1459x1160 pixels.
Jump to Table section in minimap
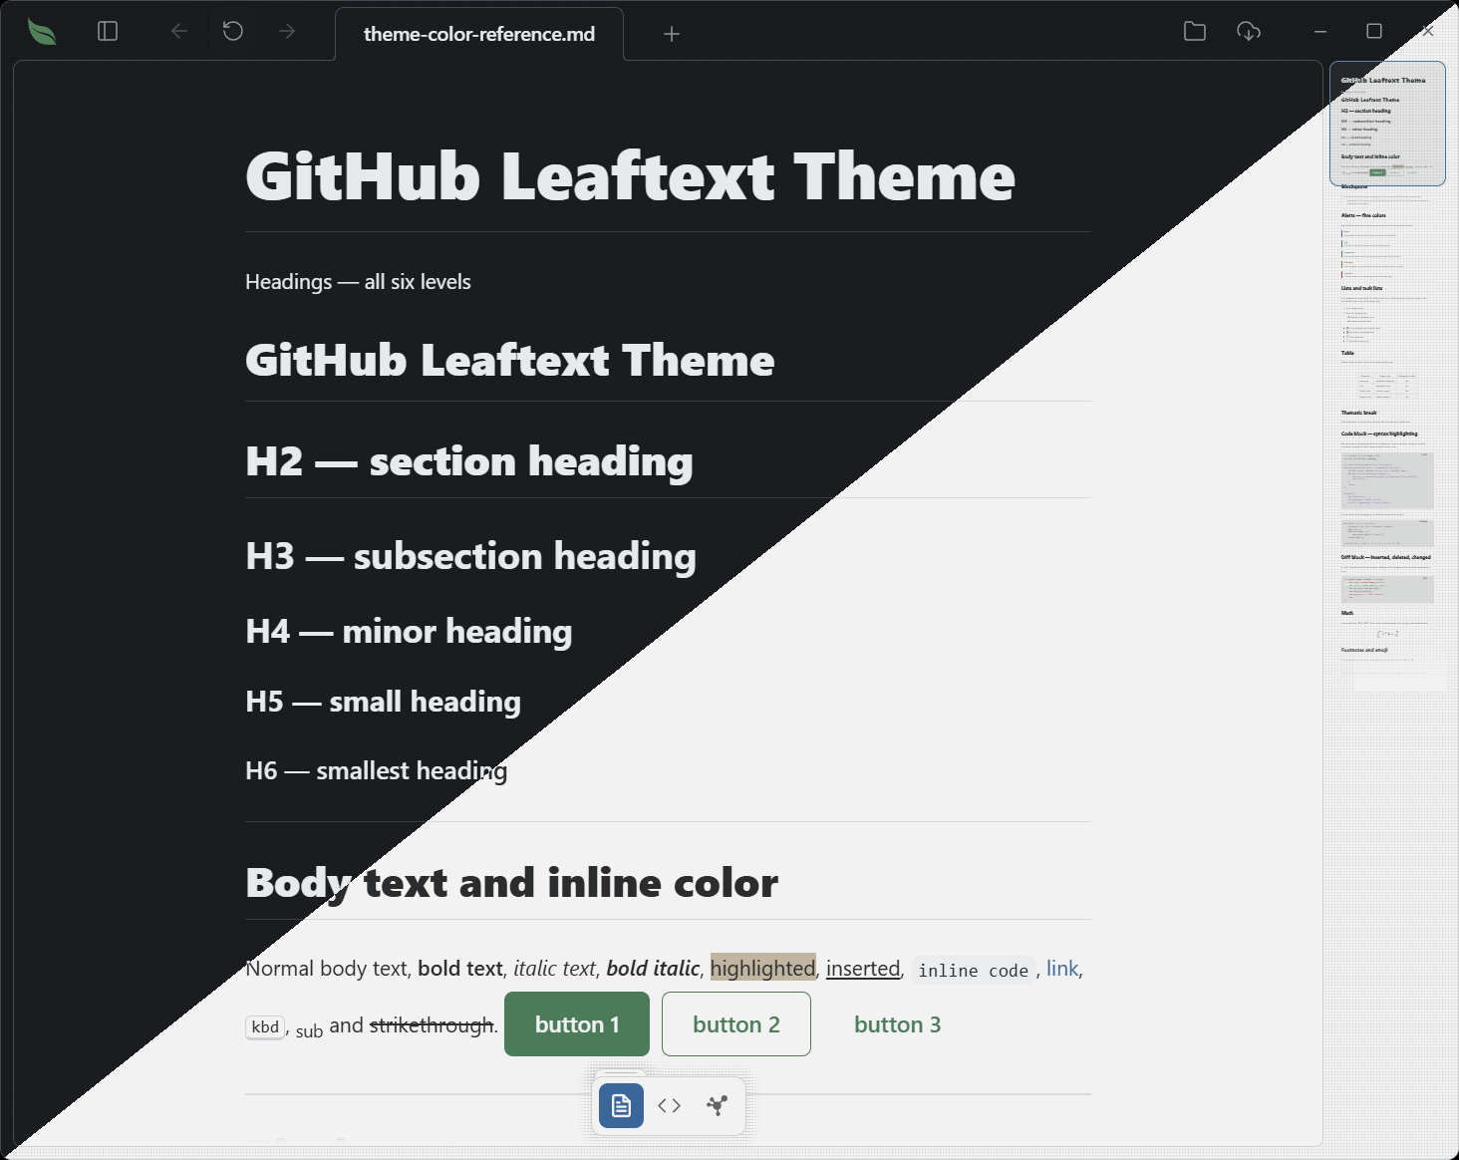pyautogui.click(x=1347, y=353)
